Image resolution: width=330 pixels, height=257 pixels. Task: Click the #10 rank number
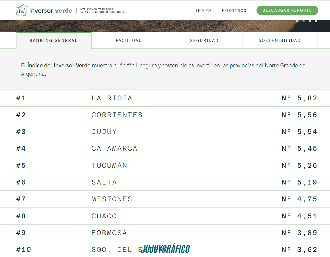[24, 249]
